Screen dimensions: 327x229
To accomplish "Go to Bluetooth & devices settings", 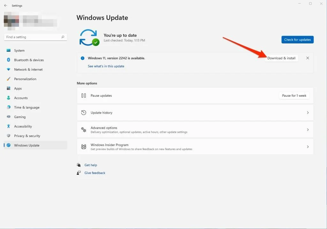I will (35, 60).
